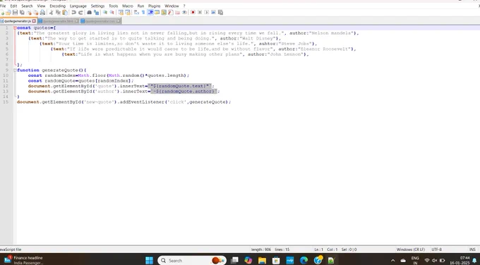The image size is (480, 265).
Task: Click the macro Playback icon
Action: 207,12
